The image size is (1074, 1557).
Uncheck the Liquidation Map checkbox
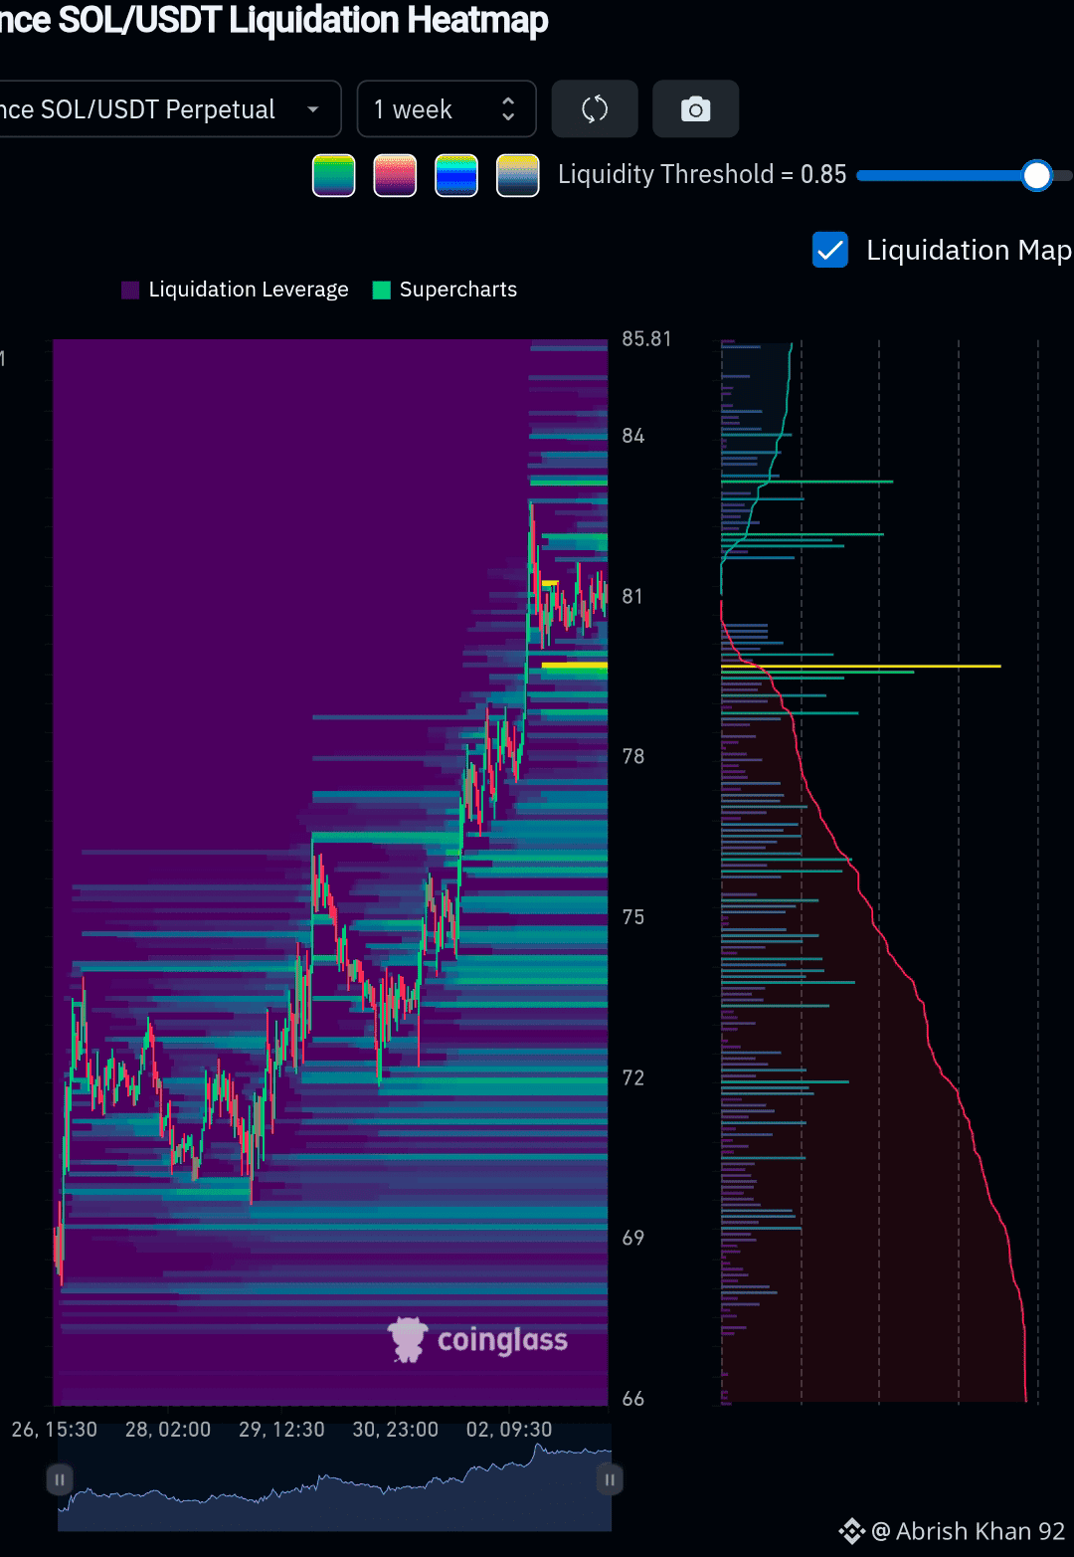click(830, 250)
